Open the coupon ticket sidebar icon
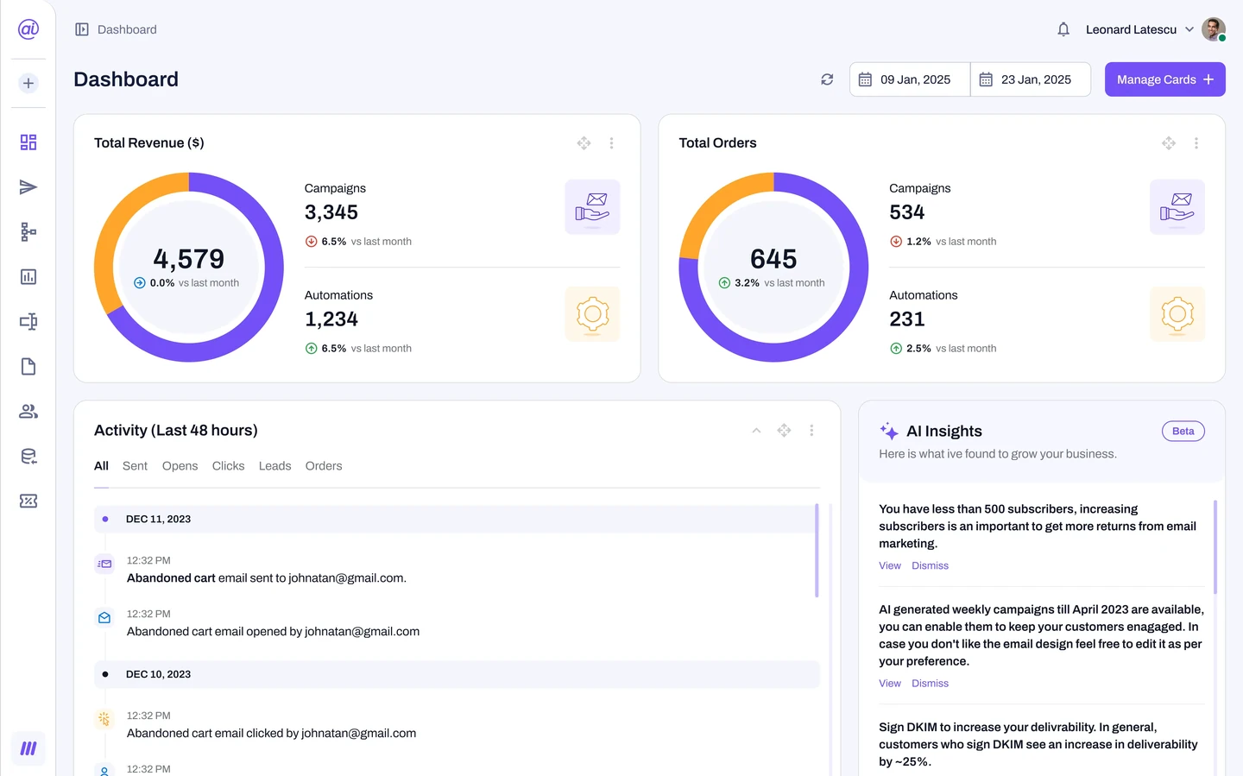The image size is (1243, 776). (x=28, y=502)
